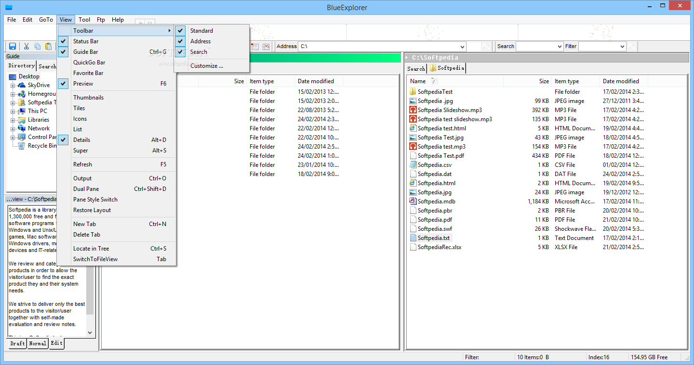Uncheck the Address toolbar option
The width and height of the screenshot is (694, 365).
pyautogui.click(x=212, y=41)
